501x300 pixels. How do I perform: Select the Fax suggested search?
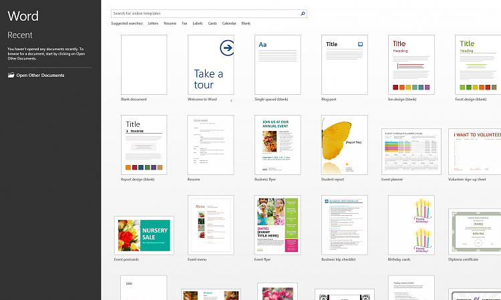(184, 23)
